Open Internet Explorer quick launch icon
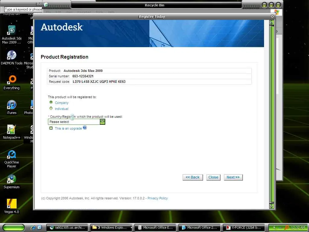The image size is (309, 232). [x=33, y=227]
